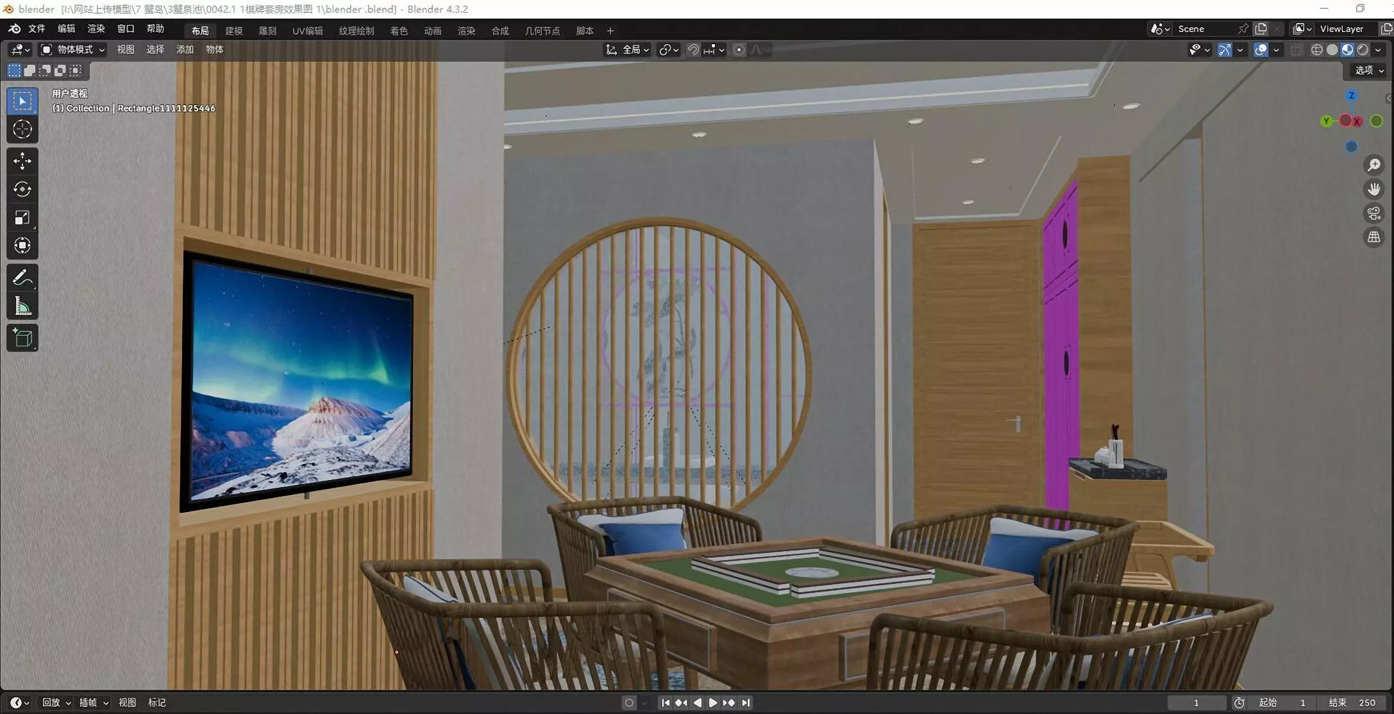Viewport: 1394px width, 714px height.
Task: Play animation in reverse
Action: [697, 703]
